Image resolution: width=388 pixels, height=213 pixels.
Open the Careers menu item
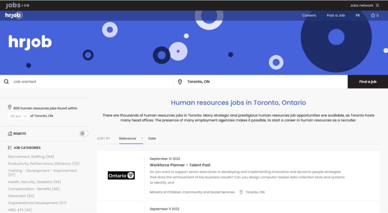click(309, 15)
